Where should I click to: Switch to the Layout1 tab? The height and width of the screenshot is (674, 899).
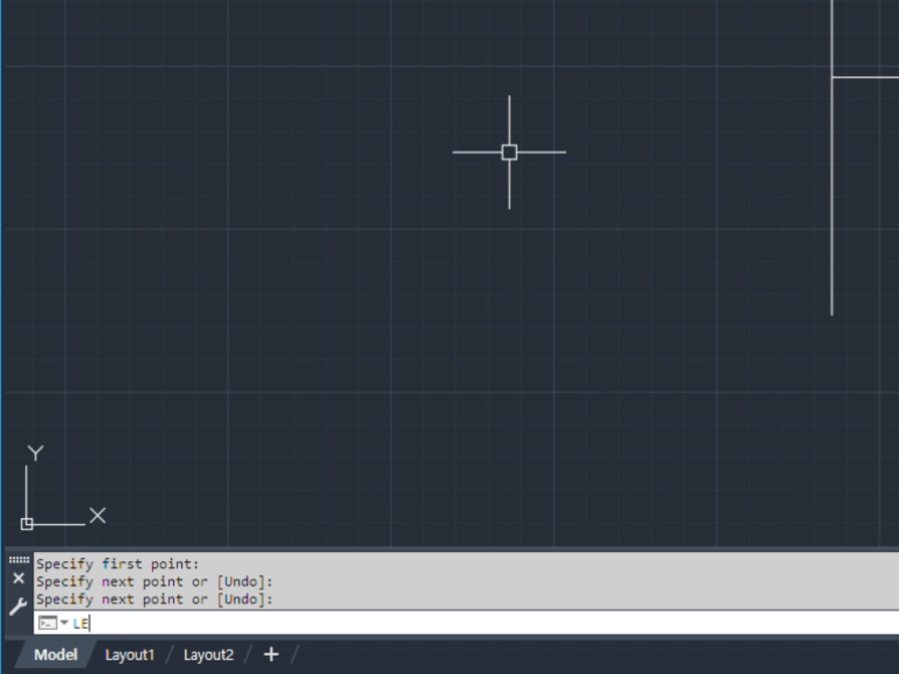click(129, 655)
